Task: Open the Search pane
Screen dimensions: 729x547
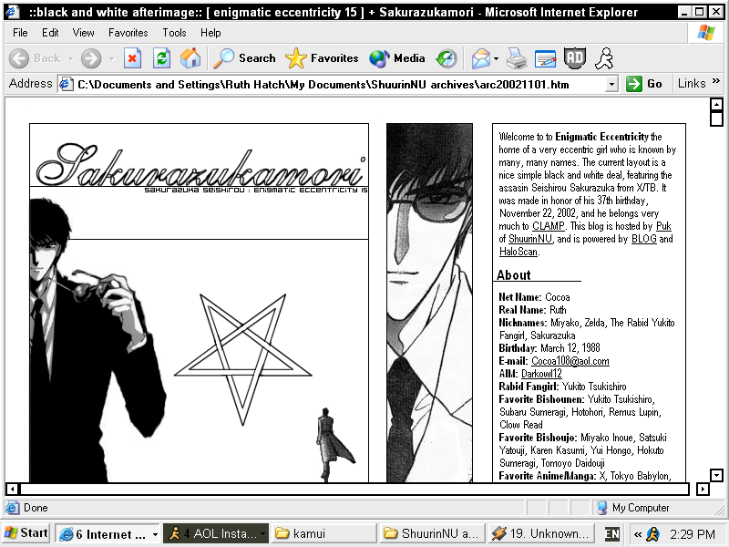Action: (x=244, y=58)
